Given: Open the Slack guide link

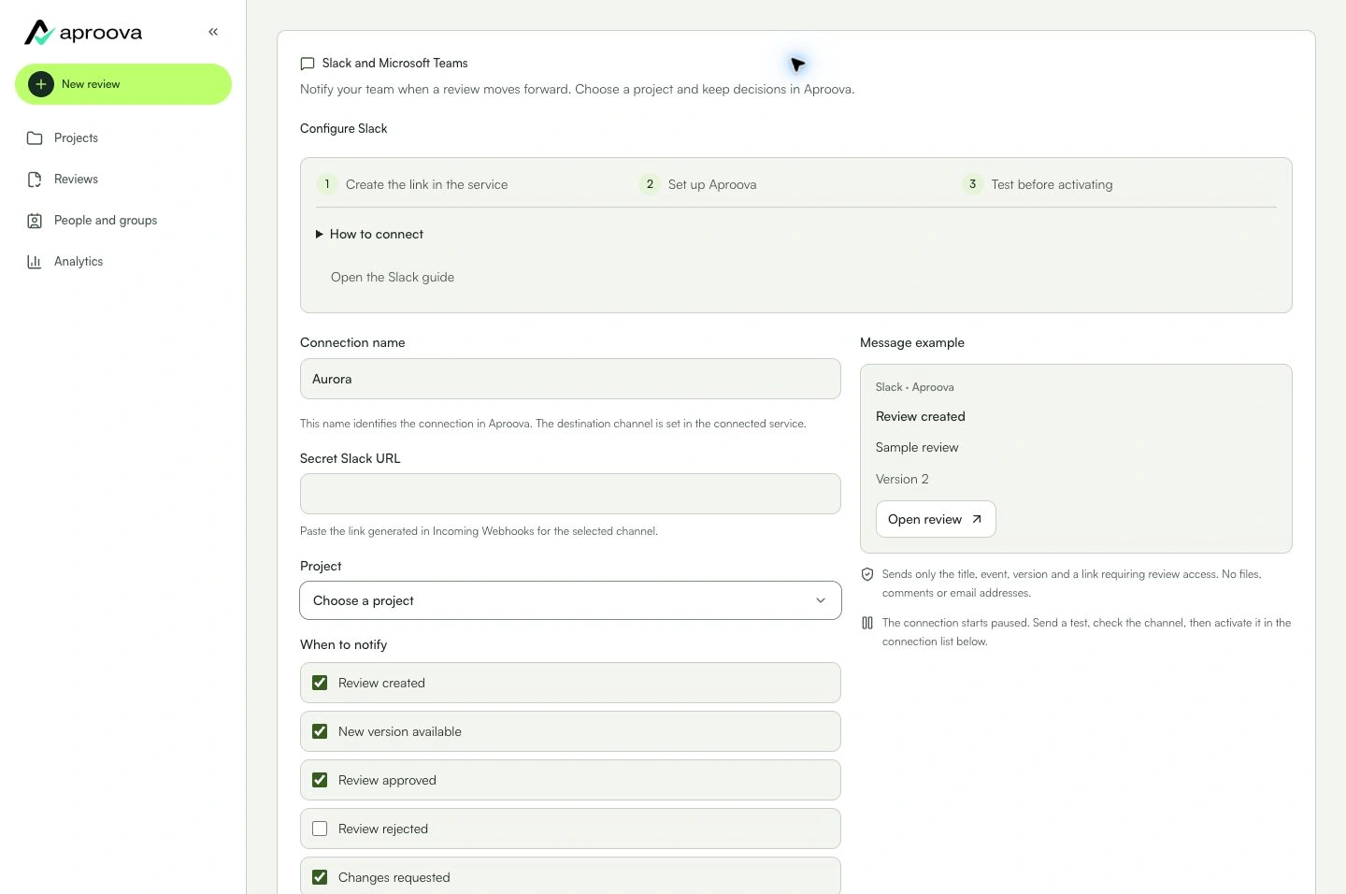Looking at the screenshot, I should click(x=393, y=277).
